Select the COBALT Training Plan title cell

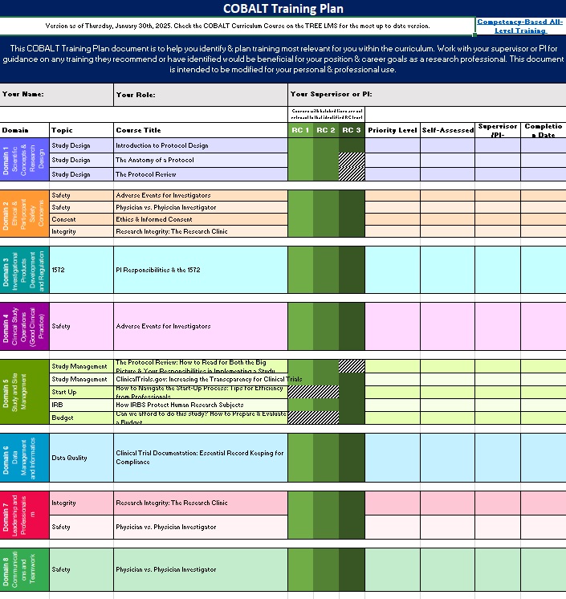click(x=283, y=8)
